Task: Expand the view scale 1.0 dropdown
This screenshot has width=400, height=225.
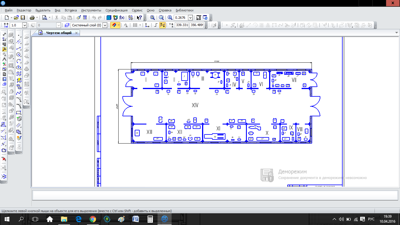Action: coord(25,25)
